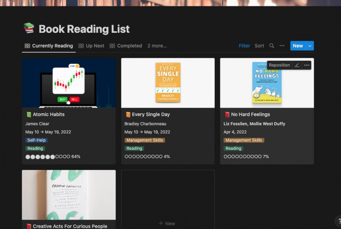Click Management Skills tag on Every Single Day
341x229 pixels.
pos(144,140)
